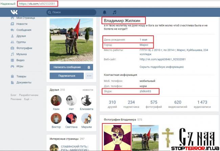The image size is (220, 151).
Task: Expand the Ещё dropdown in footer
Action: (x=28, y=99)
